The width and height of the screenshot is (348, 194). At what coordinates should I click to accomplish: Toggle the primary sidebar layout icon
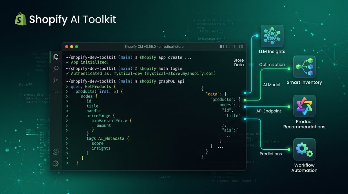(x=222, y=47)
